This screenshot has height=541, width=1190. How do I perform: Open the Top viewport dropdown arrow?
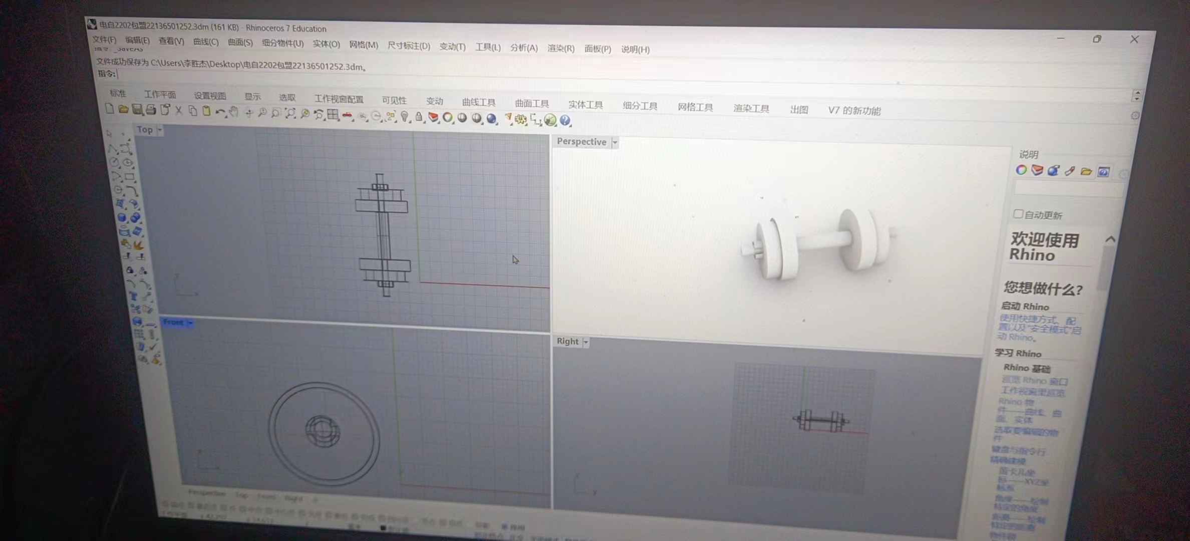coord(160,130)
